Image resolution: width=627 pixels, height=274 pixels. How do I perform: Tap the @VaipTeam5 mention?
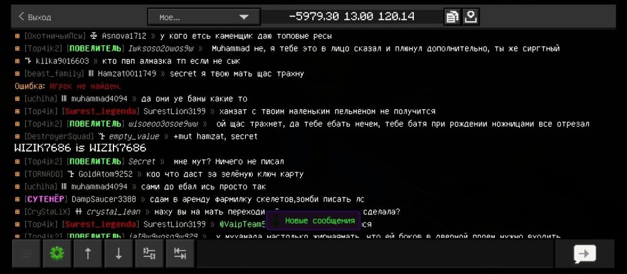243,224
